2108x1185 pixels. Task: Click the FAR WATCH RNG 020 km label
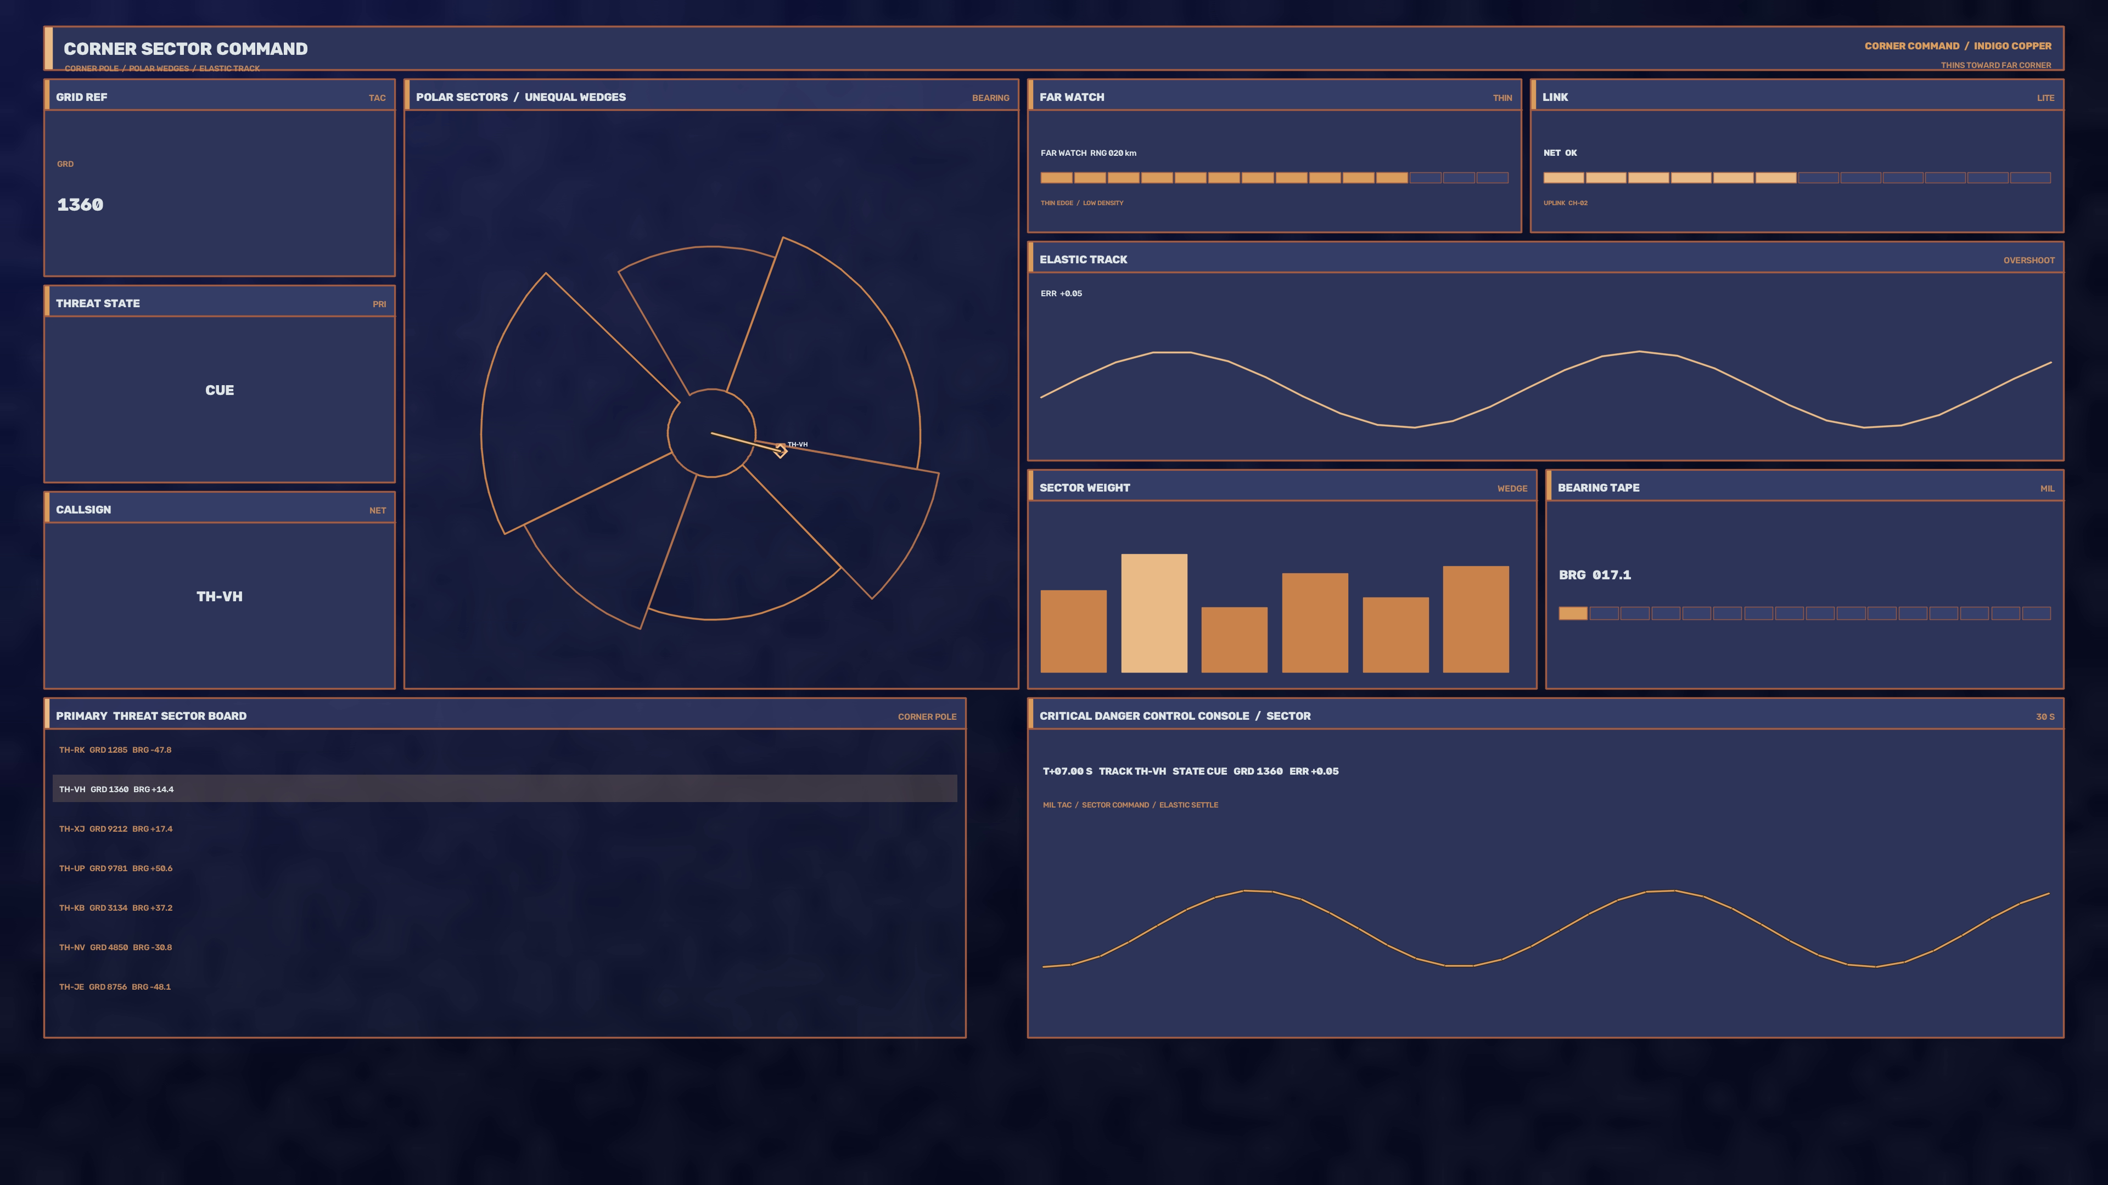tap(1089, 153)
